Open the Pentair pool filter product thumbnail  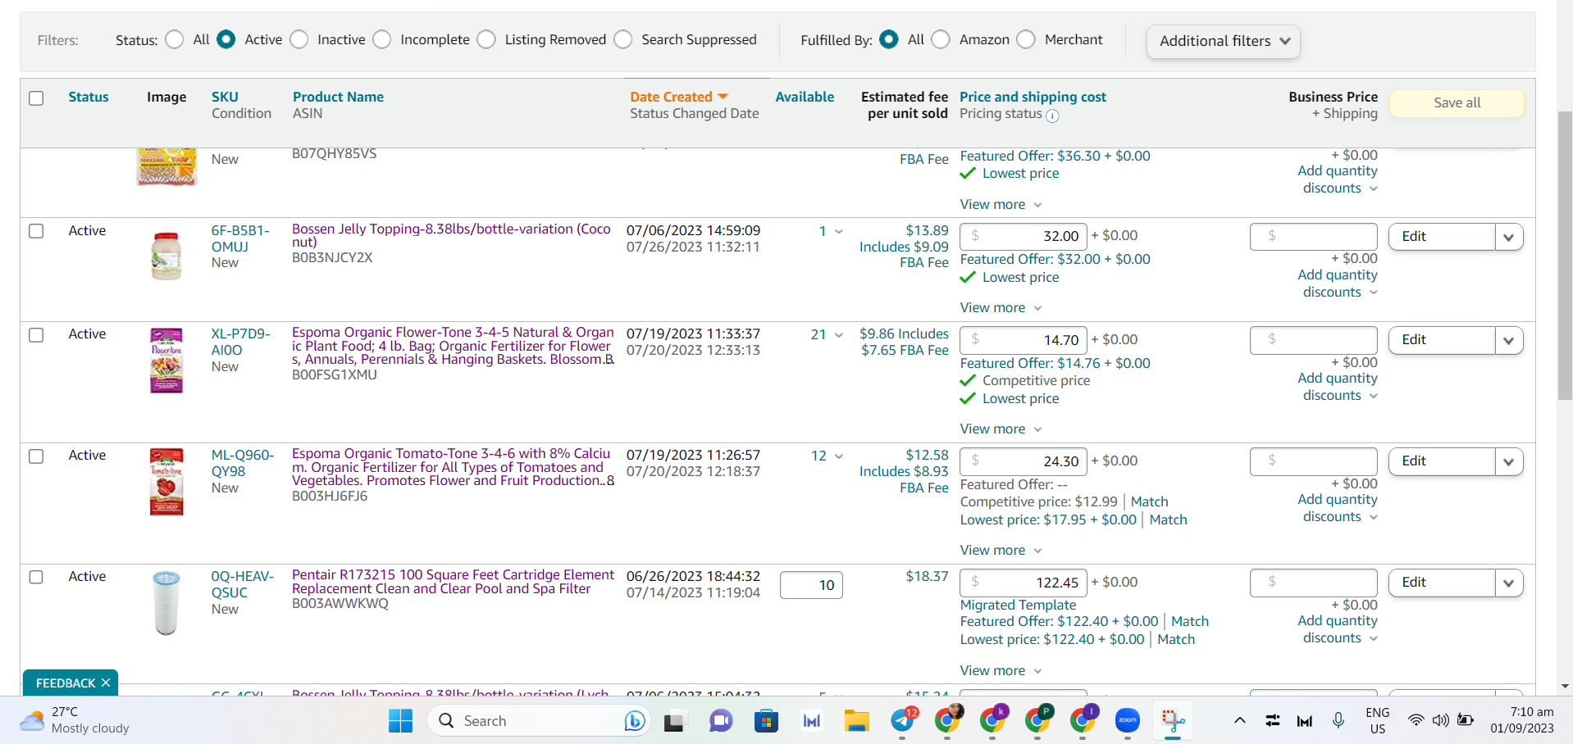166,603
